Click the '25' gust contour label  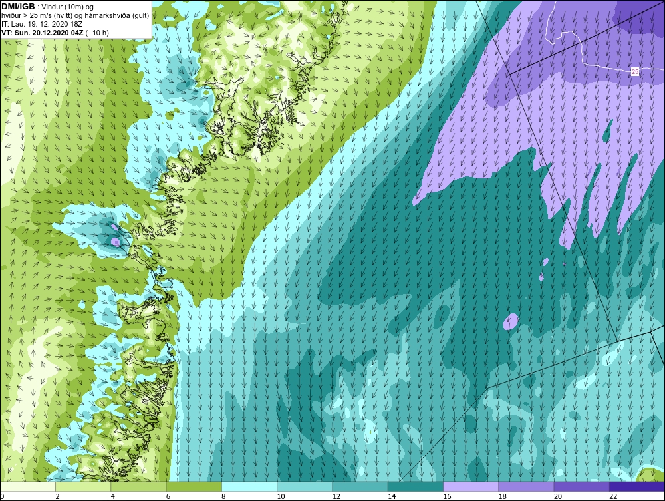pyautogui.click(x=635, y=72)
